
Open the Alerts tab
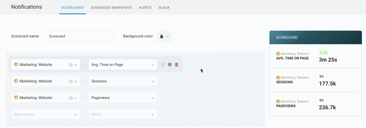coord(145,8)
